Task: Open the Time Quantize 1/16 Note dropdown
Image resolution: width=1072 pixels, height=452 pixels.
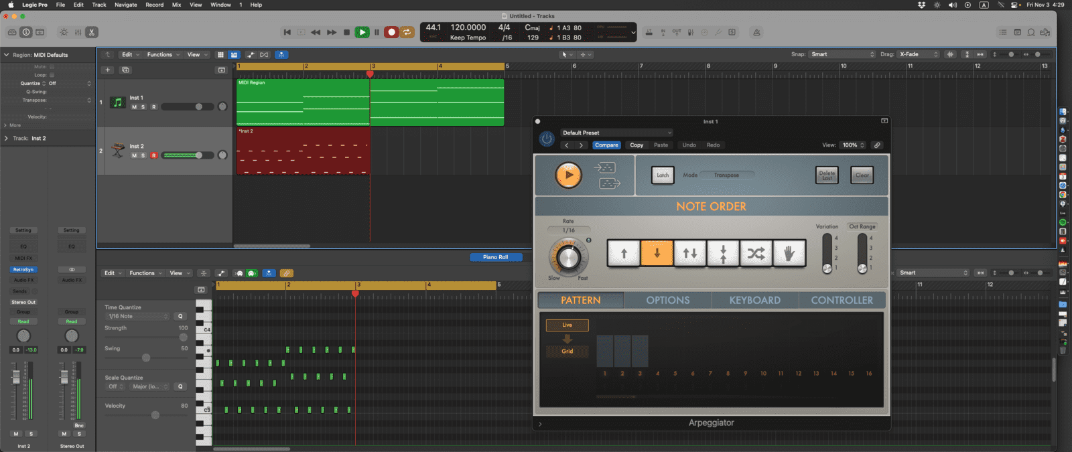Action: pyautogui.click(x=137, y=316)
